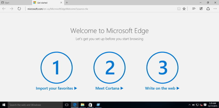Open the More actions ellipsis menu
Screen dimensions: 219x108
[215, 9]
